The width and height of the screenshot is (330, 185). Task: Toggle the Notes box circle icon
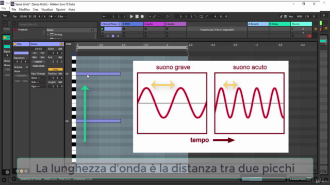pyautogui.click(x=61, y=44)
